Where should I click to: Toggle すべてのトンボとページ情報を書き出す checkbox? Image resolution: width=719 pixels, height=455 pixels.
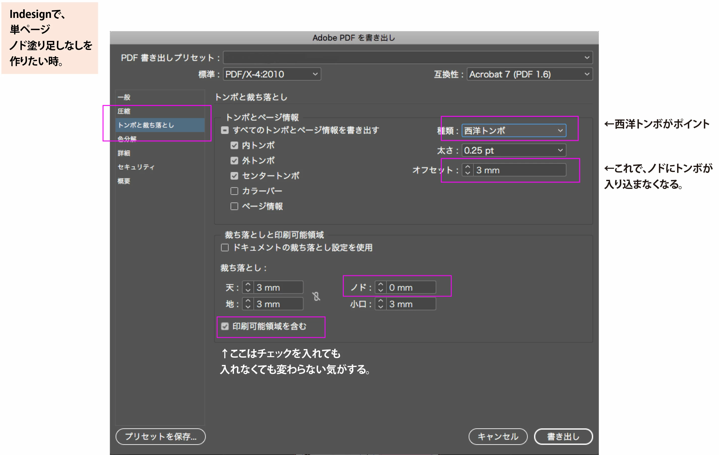(x=225, y=130)
